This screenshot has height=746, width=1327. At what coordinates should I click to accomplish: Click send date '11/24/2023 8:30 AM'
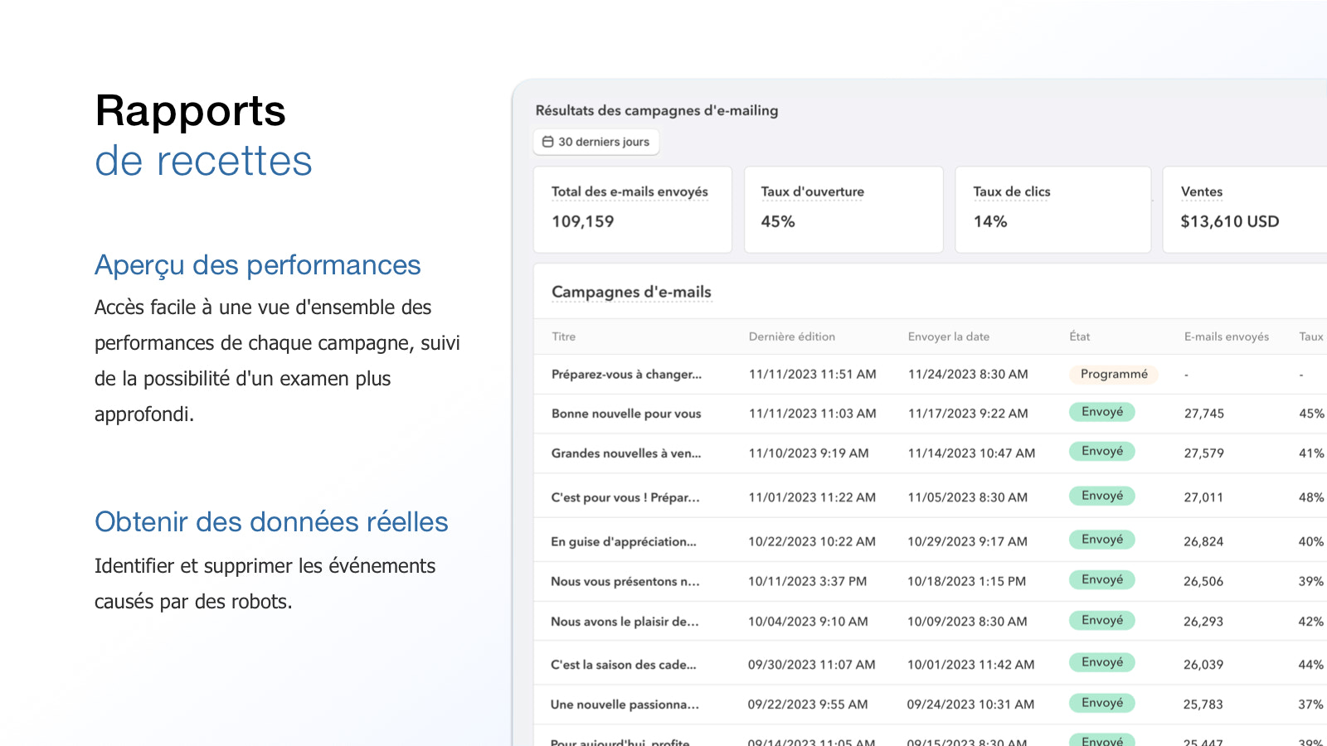point(968,375)
